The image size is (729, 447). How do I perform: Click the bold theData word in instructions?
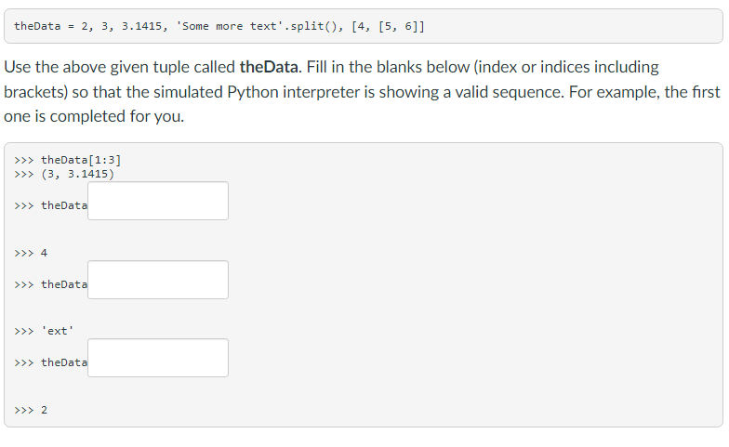pos(269,68)
